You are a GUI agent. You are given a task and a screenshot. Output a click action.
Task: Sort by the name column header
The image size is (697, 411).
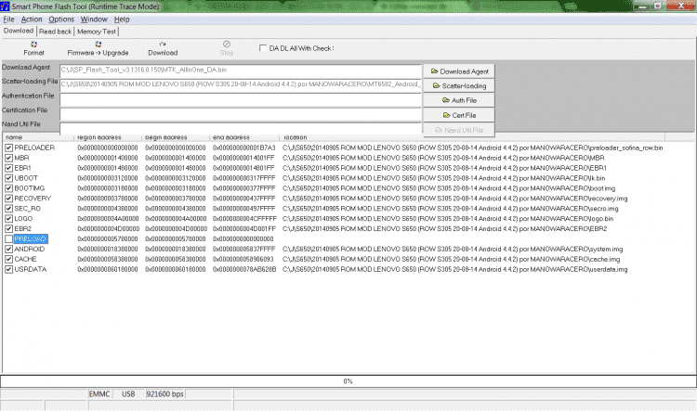pos(38,137)
